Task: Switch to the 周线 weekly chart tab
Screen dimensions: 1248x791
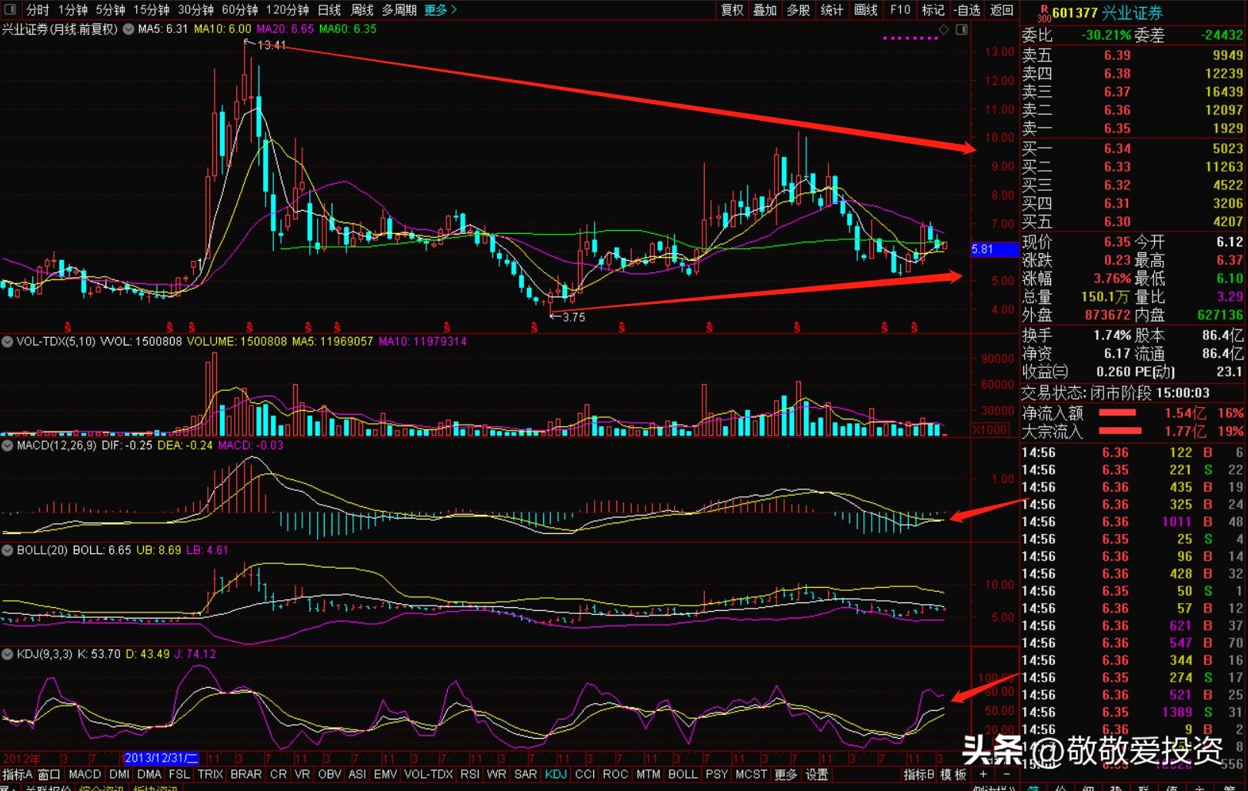Action: pos(362,10)
